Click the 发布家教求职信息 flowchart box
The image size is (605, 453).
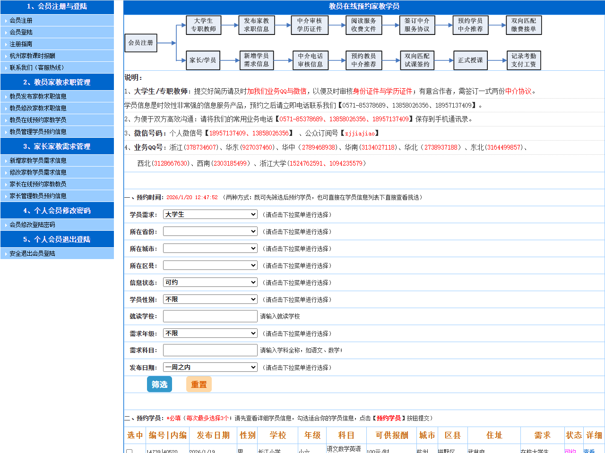[x=256, y=25]
